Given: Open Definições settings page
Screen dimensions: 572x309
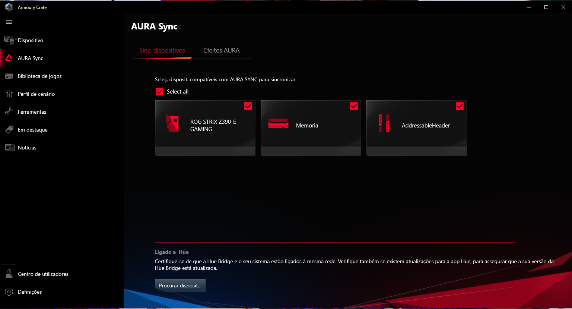Looking at the screenshot, I should [x=30, y=292].
